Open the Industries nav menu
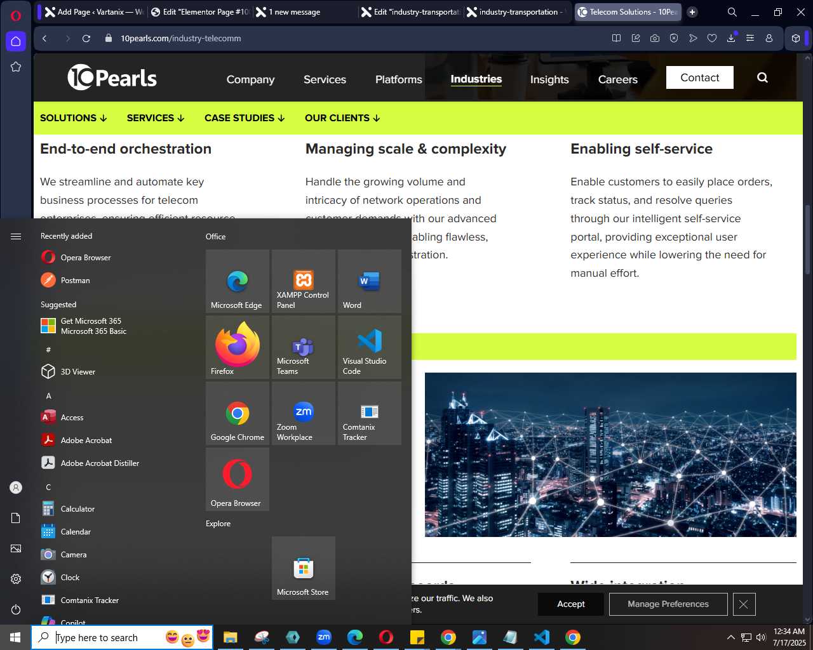Image resolution: width=813 pixels, height=650 pixels. (x=476, y=79)
